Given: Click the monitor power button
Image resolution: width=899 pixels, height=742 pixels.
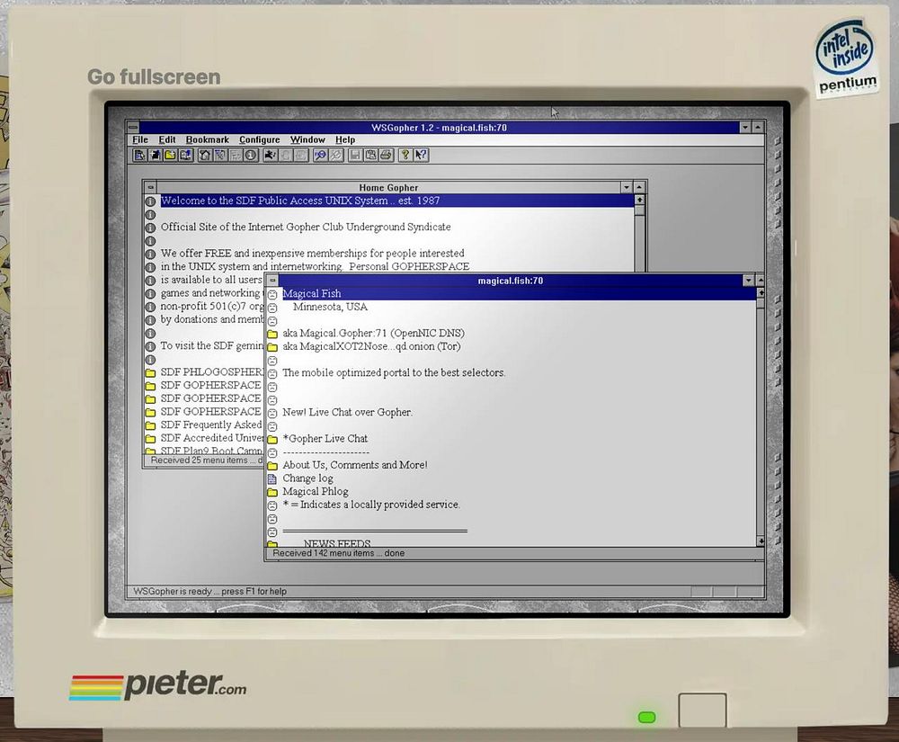Looking at the screenshot, I should coord(702,710).
